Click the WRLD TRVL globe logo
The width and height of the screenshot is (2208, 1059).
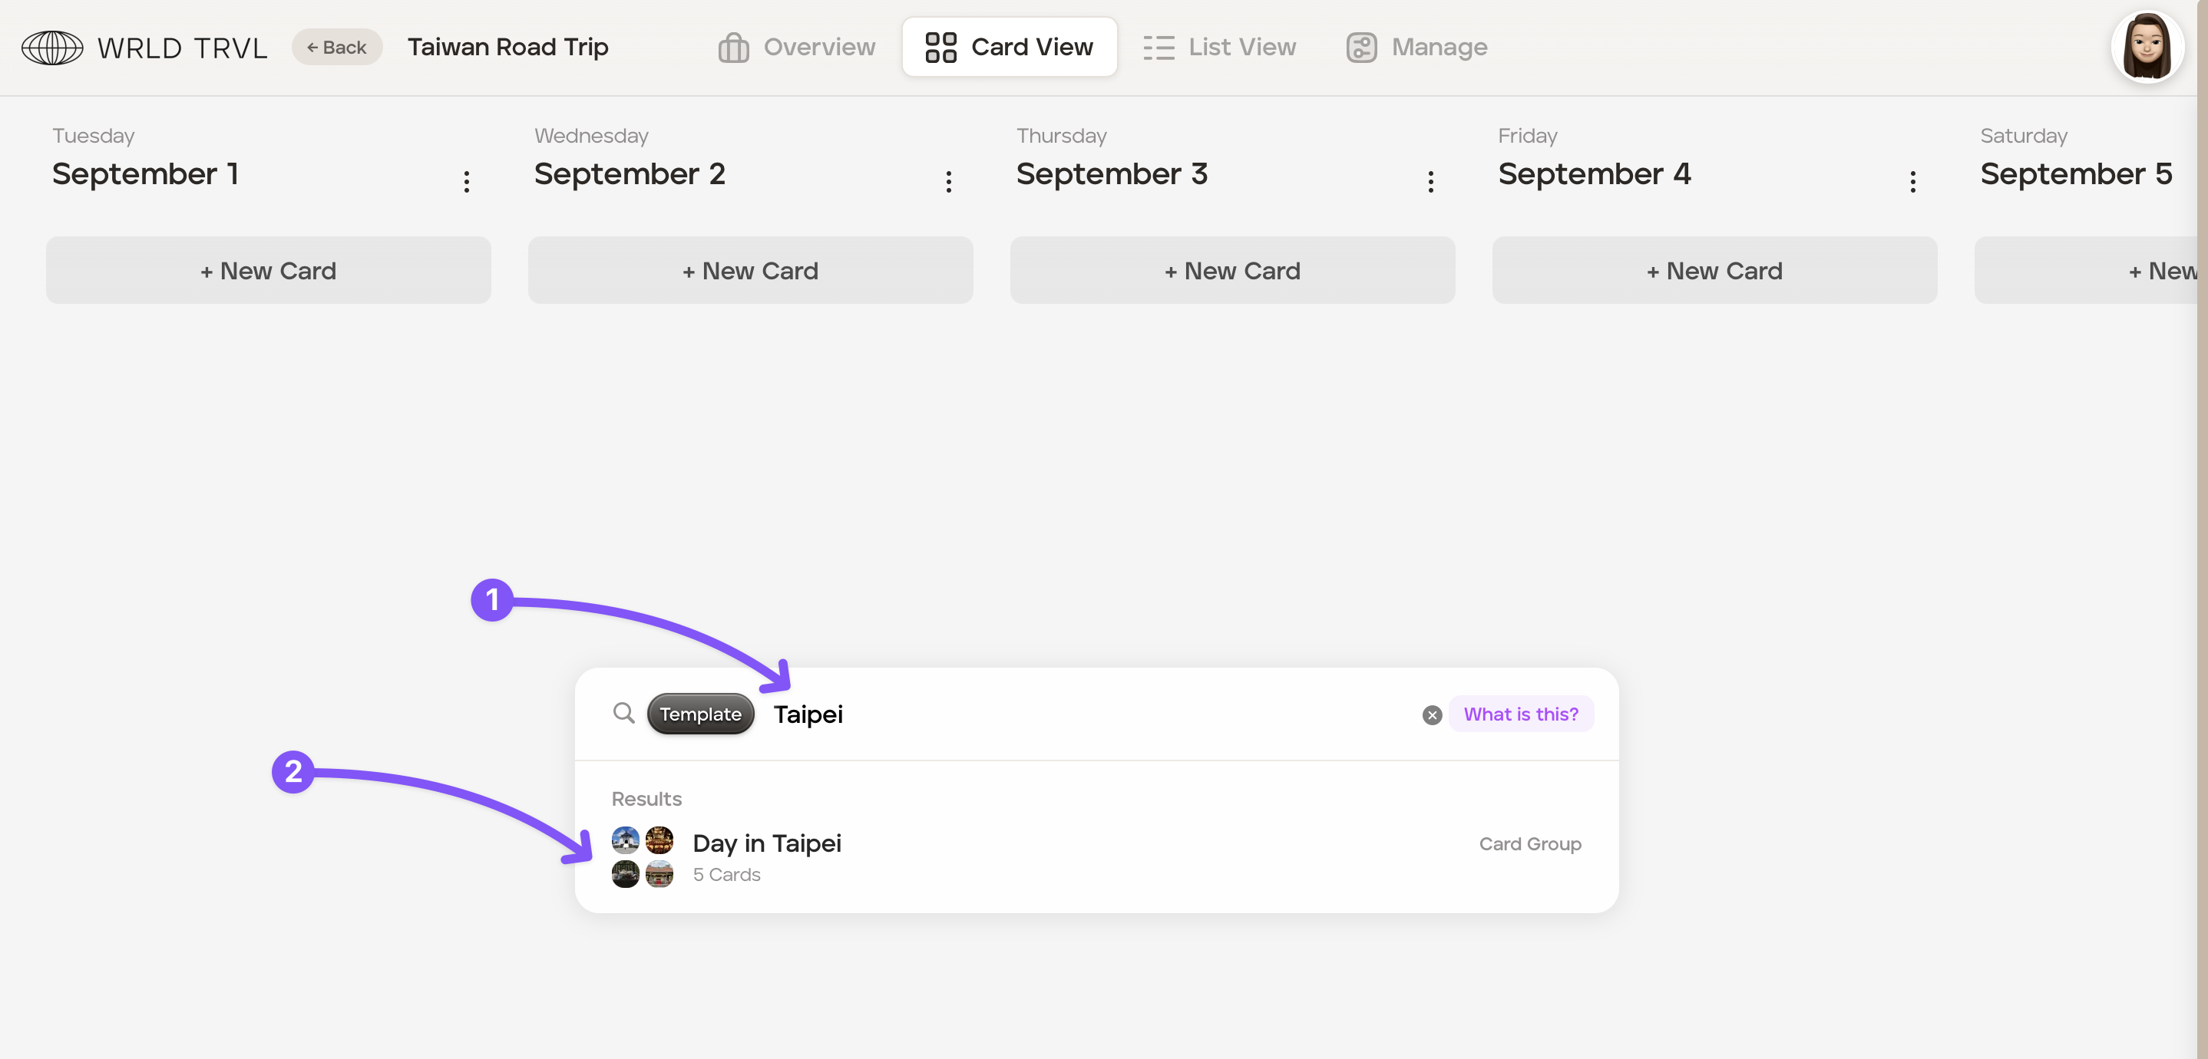click(x=52, y=48)
